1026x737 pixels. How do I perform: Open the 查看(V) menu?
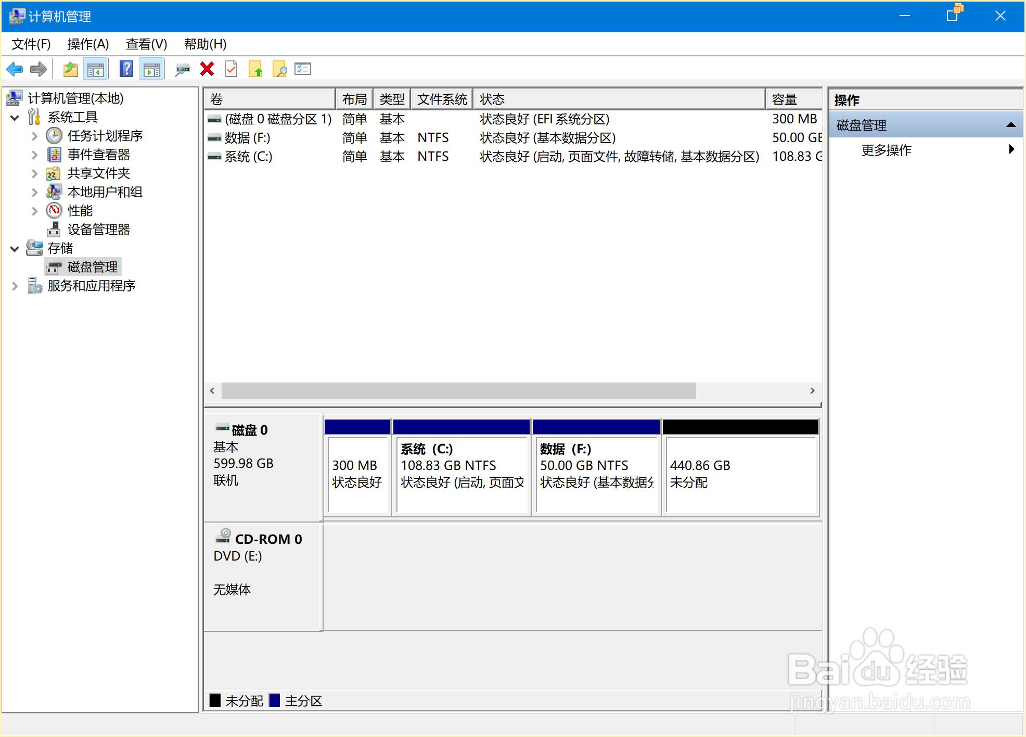146,44
